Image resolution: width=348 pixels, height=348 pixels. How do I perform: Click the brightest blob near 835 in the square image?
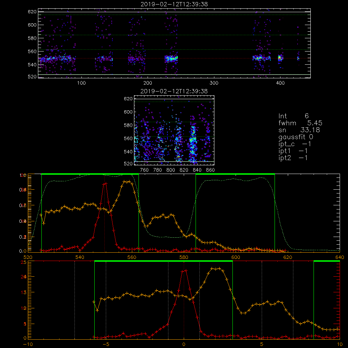click(x=193, y=140)
